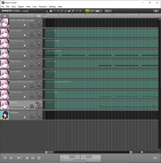
Task: Select the yellow split knife tool
Action: (73, 11)
